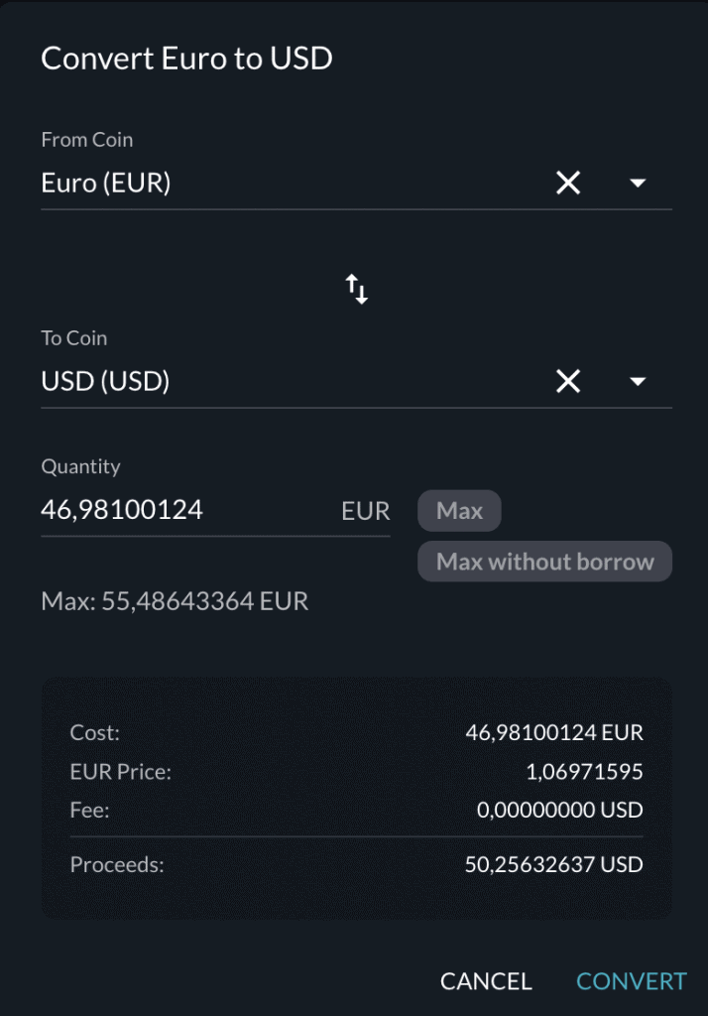Open the From Coin dropdown arrow

coord(639,183)
